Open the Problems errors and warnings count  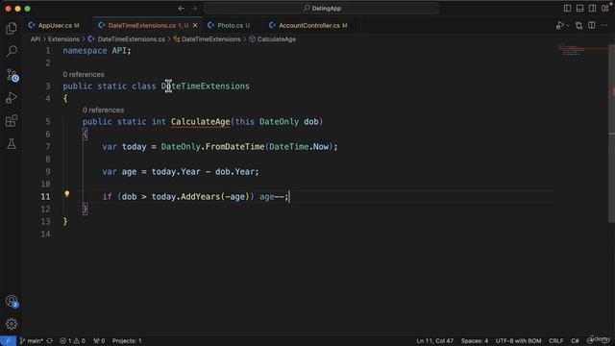click(x=72, y=341)
